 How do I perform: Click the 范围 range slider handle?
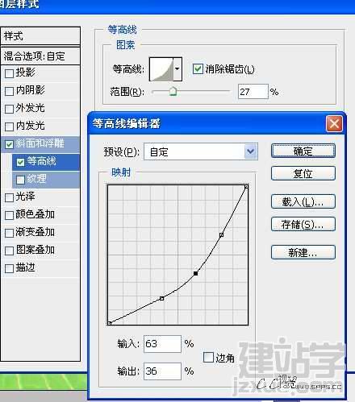coord(173,91)
